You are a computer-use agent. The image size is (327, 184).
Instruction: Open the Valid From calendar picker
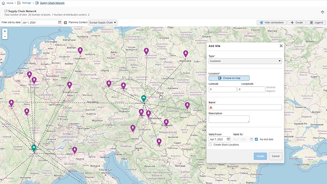pyautogui.click(x=228, y=139)
